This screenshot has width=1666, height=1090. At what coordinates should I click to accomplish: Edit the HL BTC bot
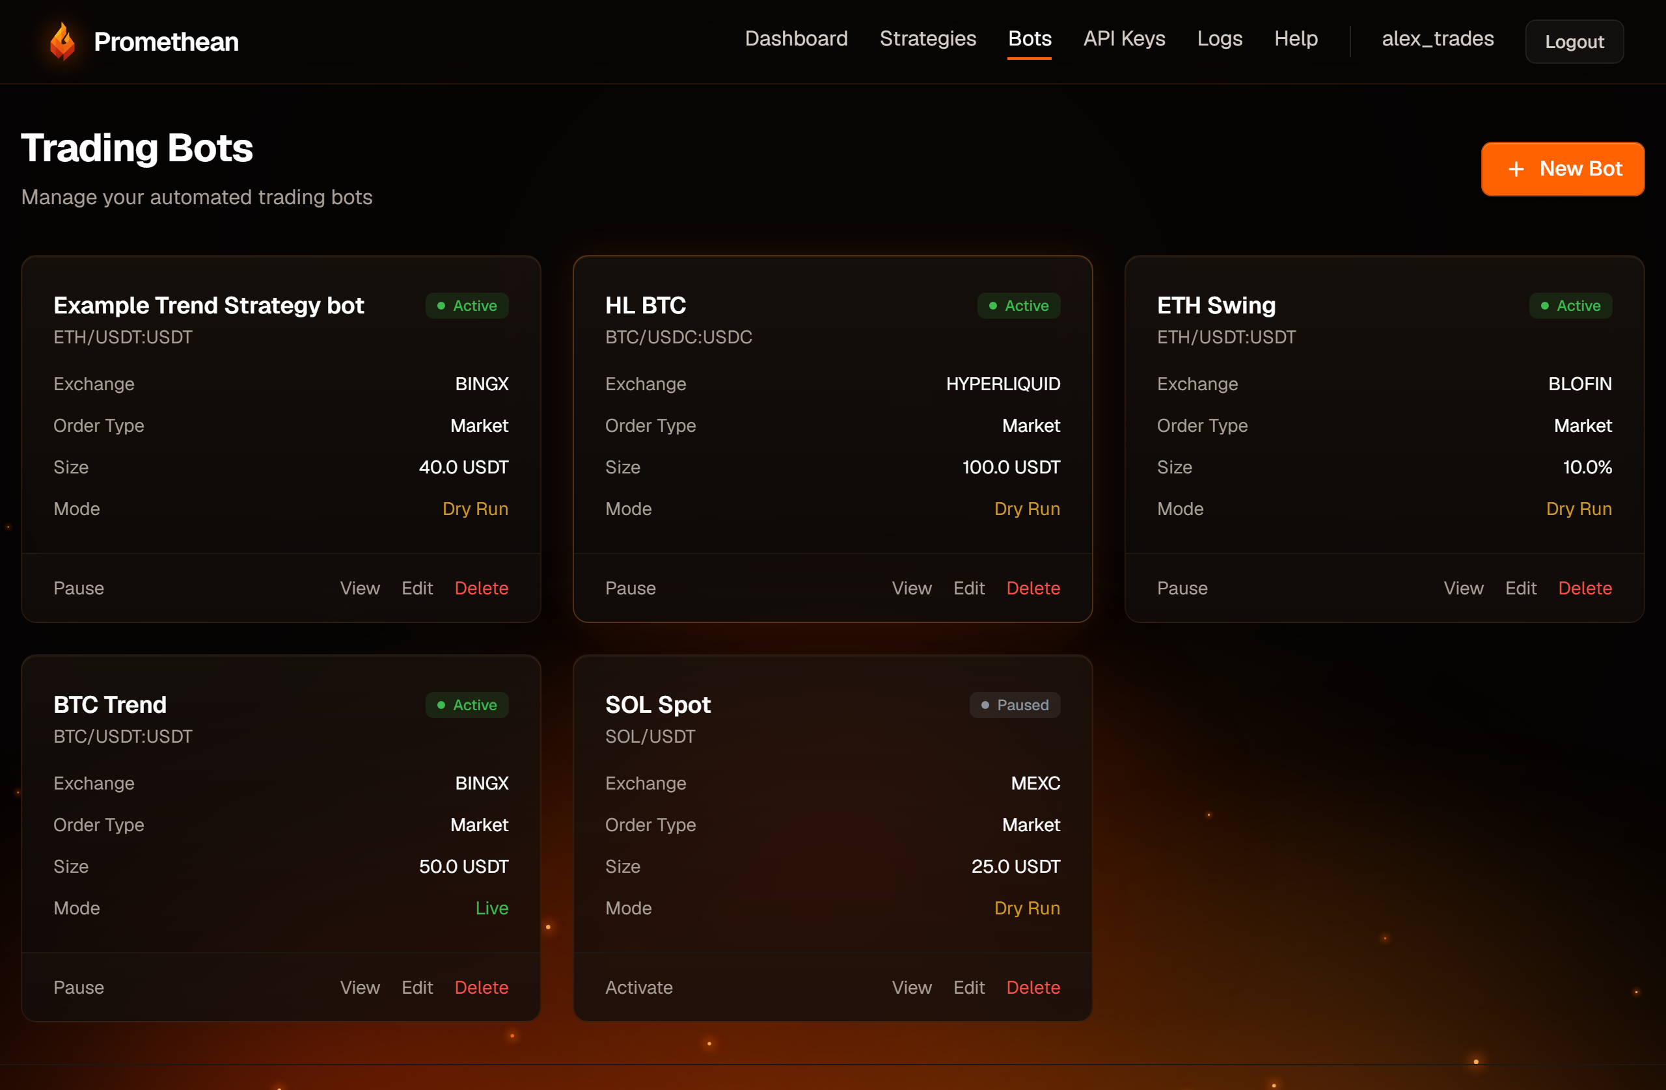click(x=969, y=588)
